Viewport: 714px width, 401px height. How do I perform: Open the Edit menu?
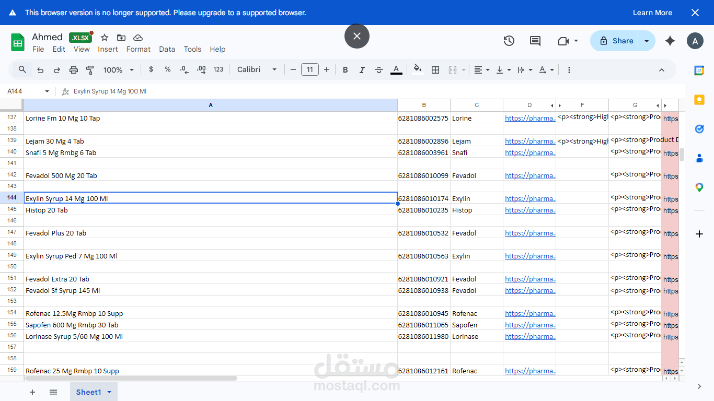[59, 49]
